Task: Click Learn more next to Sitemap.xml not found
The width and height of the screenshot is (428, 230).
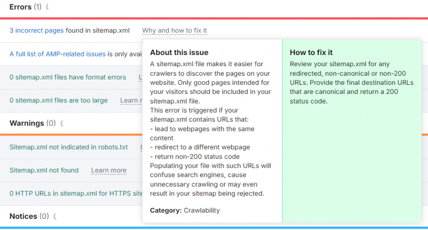Action: pyautogui.click(x=109, y=170)
